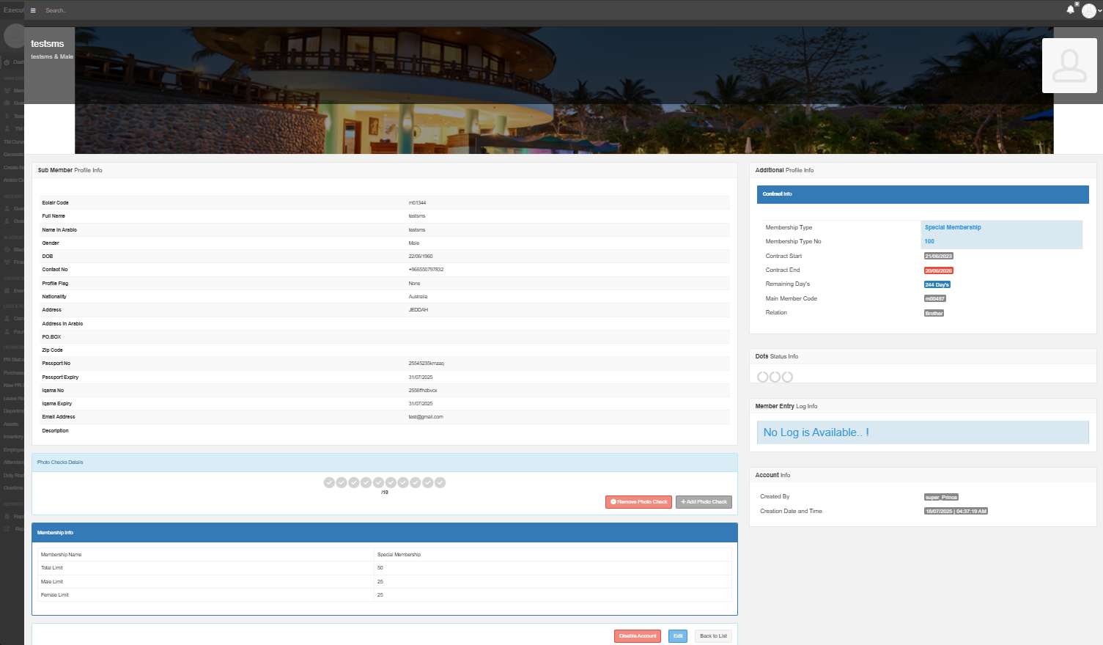
Task: Click the blue Edit button
Action: pos(678,636)
